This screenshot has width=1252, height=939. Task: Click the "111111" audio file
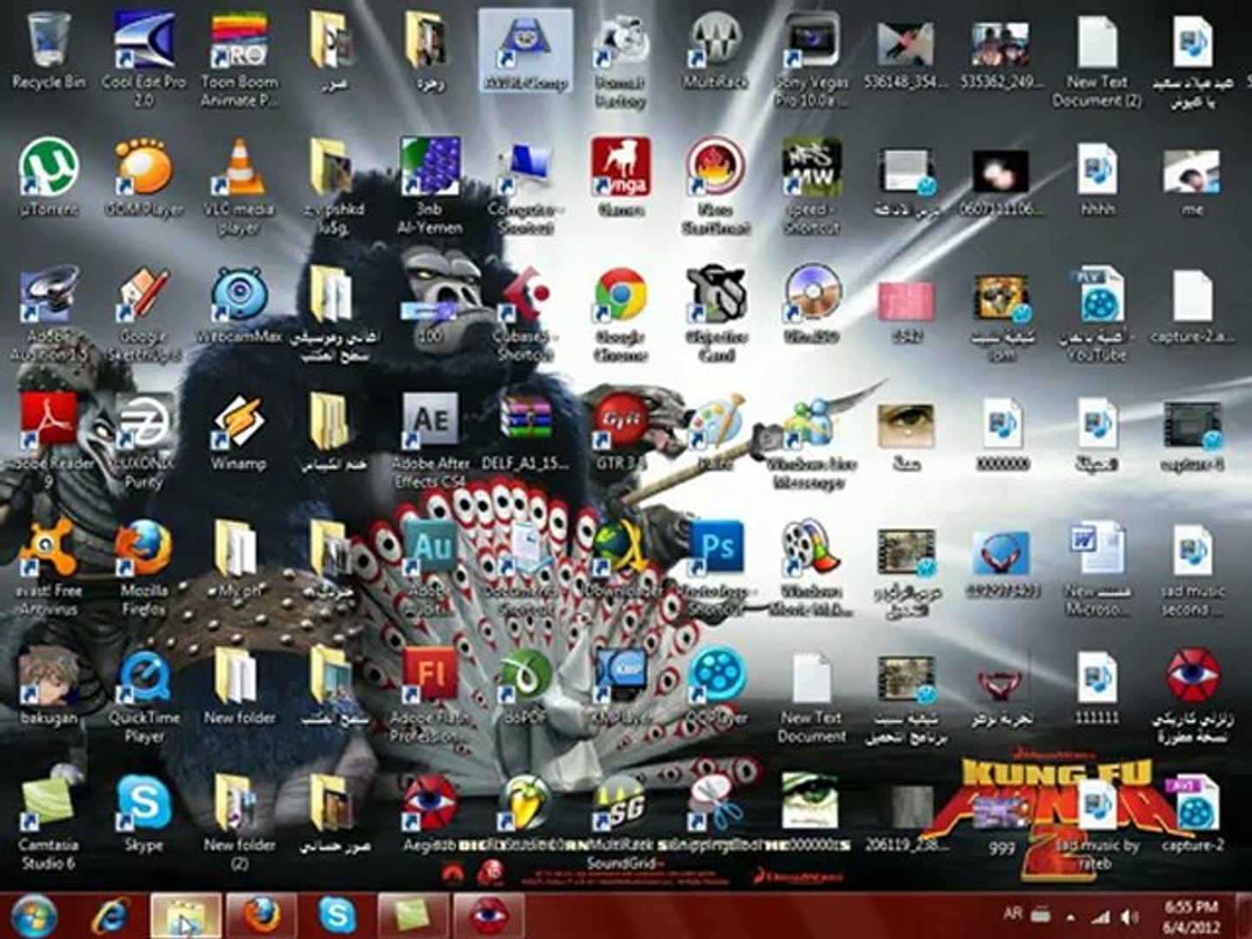tap(1097, 687)
